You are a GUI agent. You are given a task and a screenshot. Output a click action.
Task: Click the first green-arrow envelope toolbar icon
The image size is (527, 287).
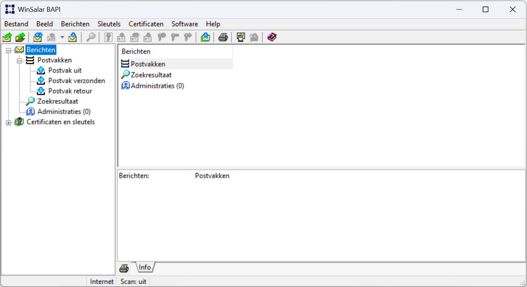point(7,37)
